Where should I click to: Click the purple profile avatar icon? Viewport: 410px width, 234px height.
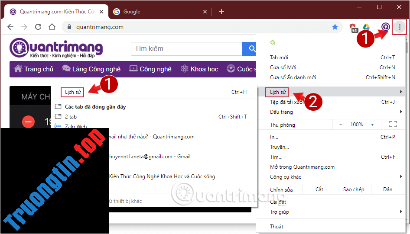click(x=385, y=27)
